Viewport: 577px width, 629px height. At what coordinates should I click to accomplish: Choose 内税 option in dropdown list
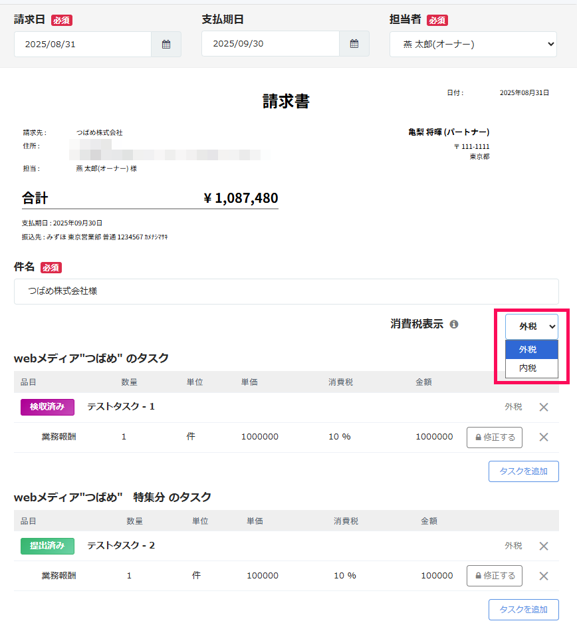(532, 368)
